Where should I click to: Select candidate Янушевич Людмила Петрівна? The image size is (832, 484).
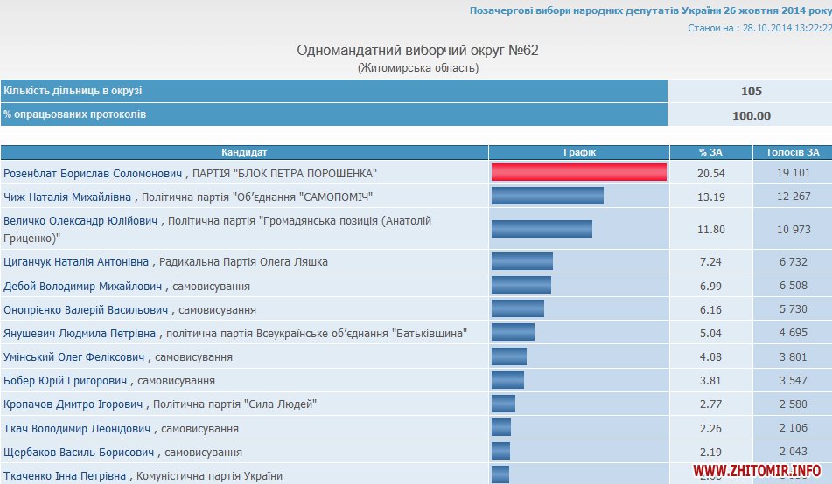click(80, 333)
